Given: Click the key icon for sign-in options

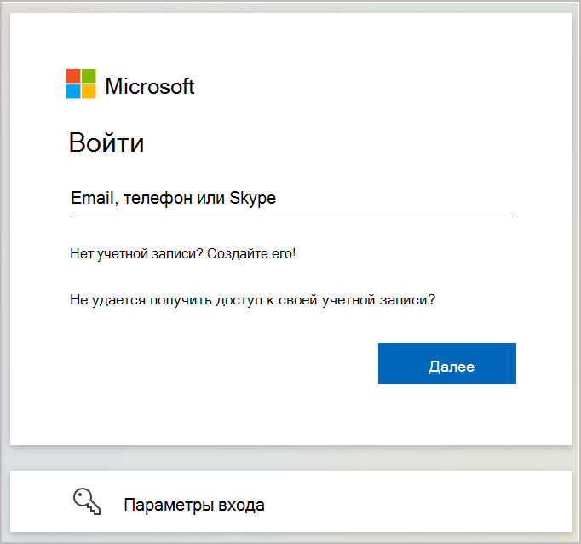Looking at the screenshot, I should coord(87,501).
